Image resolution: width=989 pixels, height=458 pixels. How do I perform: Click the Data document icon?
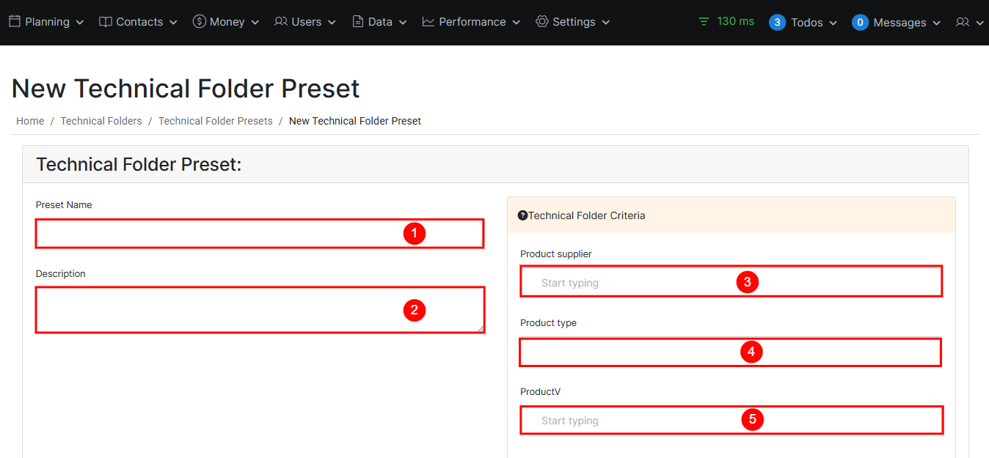pyautogui.click(x=358, y=22)
